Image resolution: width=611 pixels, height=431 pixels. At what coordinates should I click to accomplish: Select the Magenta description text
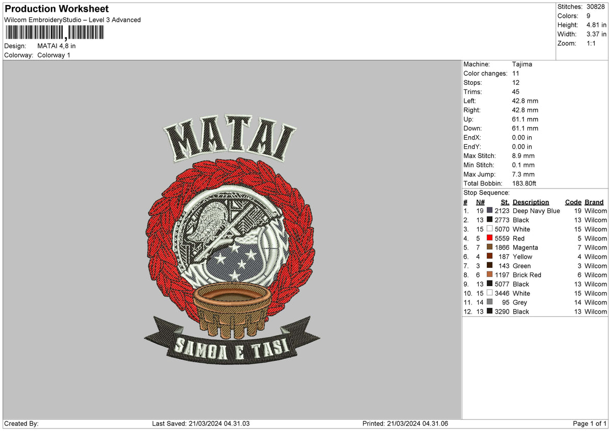(x=525, y=248)
